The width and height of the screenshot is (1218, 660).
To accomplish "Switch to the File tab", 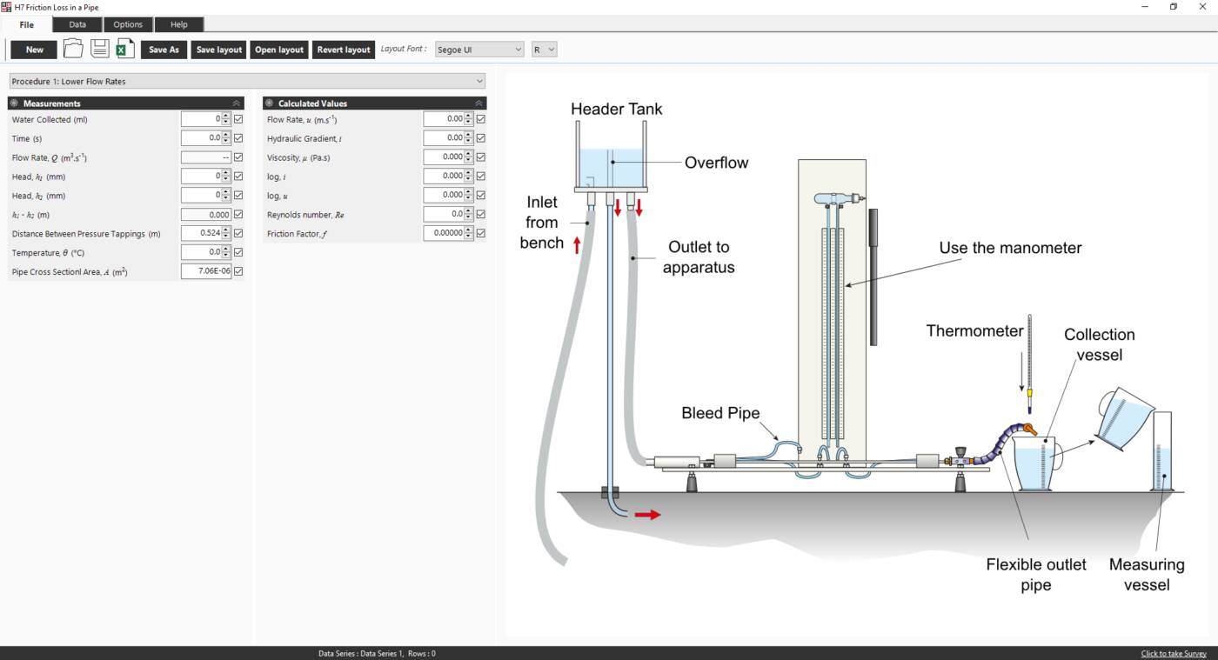I will pos(26,24).
